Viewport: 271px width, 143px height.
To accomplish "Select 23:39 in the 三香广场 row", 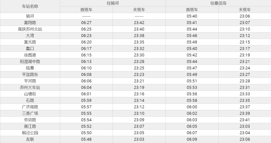I will [x=245, y=113].
